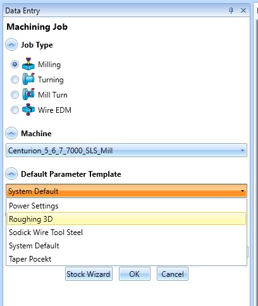Close the Data Entry panel

(243, 10)
